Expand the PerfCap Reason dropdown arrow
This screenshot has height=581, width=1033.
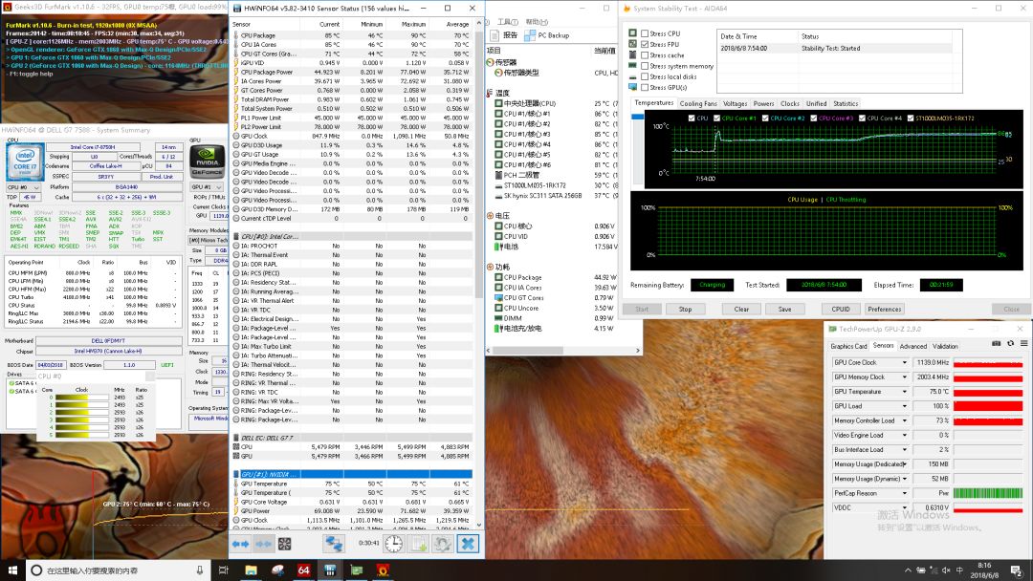pyautogui.click(x=905, y=493)
